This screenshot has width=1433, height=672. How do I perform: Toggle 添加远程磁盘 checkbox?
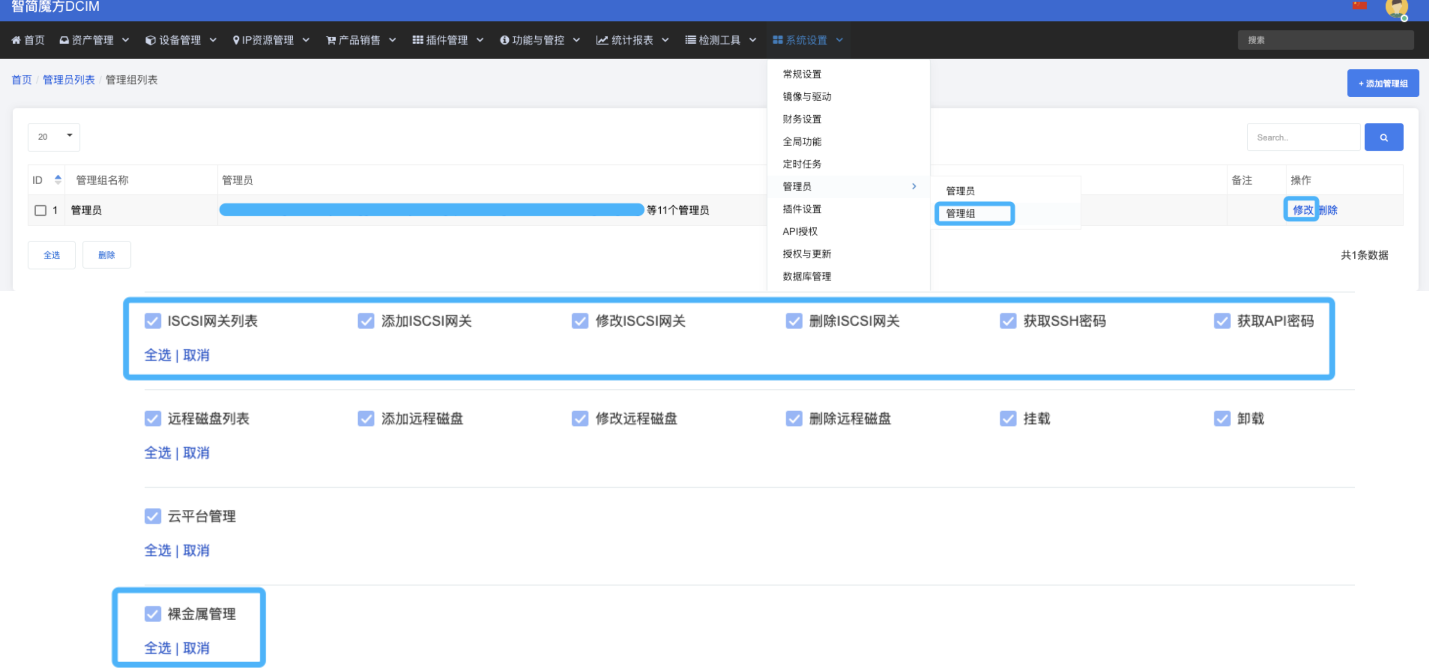coord(367,419)
